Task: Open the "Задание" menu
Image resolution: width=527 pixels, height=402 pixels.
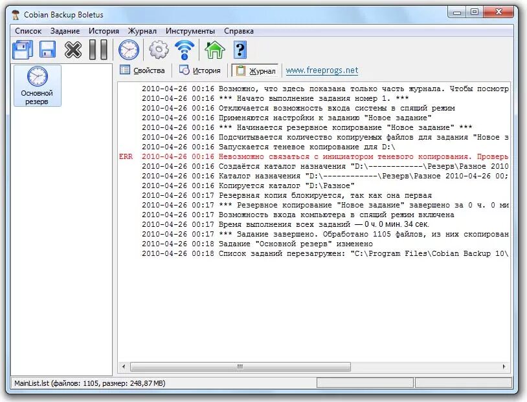Action: 65,31
